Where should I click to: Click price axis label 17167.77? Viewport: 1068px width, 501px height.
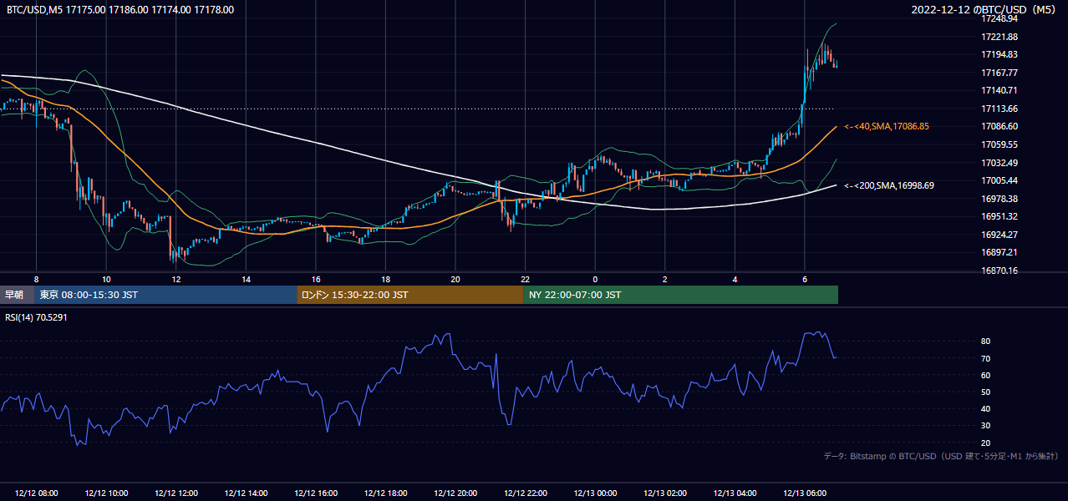pos(1000,73)
